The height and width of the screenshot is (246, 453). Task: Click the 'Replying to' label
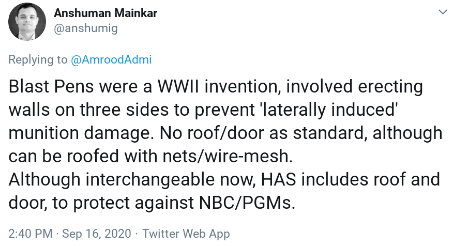point(38,59)
